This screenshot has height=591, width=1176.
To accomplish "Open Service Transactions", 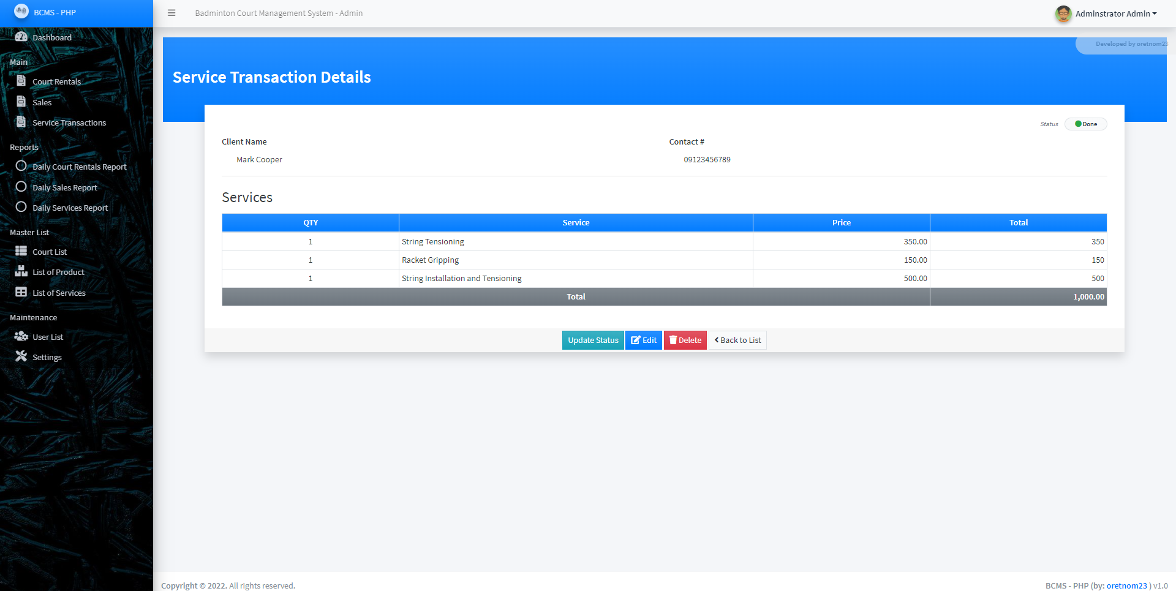I will [77, 122].
